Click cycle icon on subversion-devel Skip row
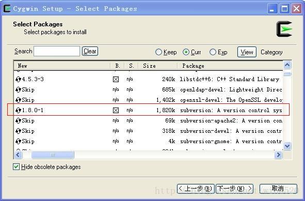 coord(18,131)
